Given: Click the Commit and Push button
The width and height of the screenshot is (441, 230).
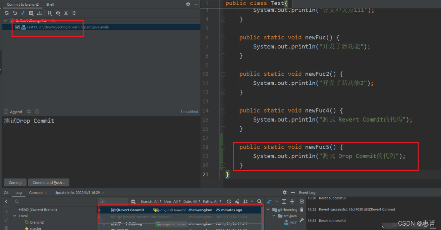Looking at the screenshot, I should 49,182.
